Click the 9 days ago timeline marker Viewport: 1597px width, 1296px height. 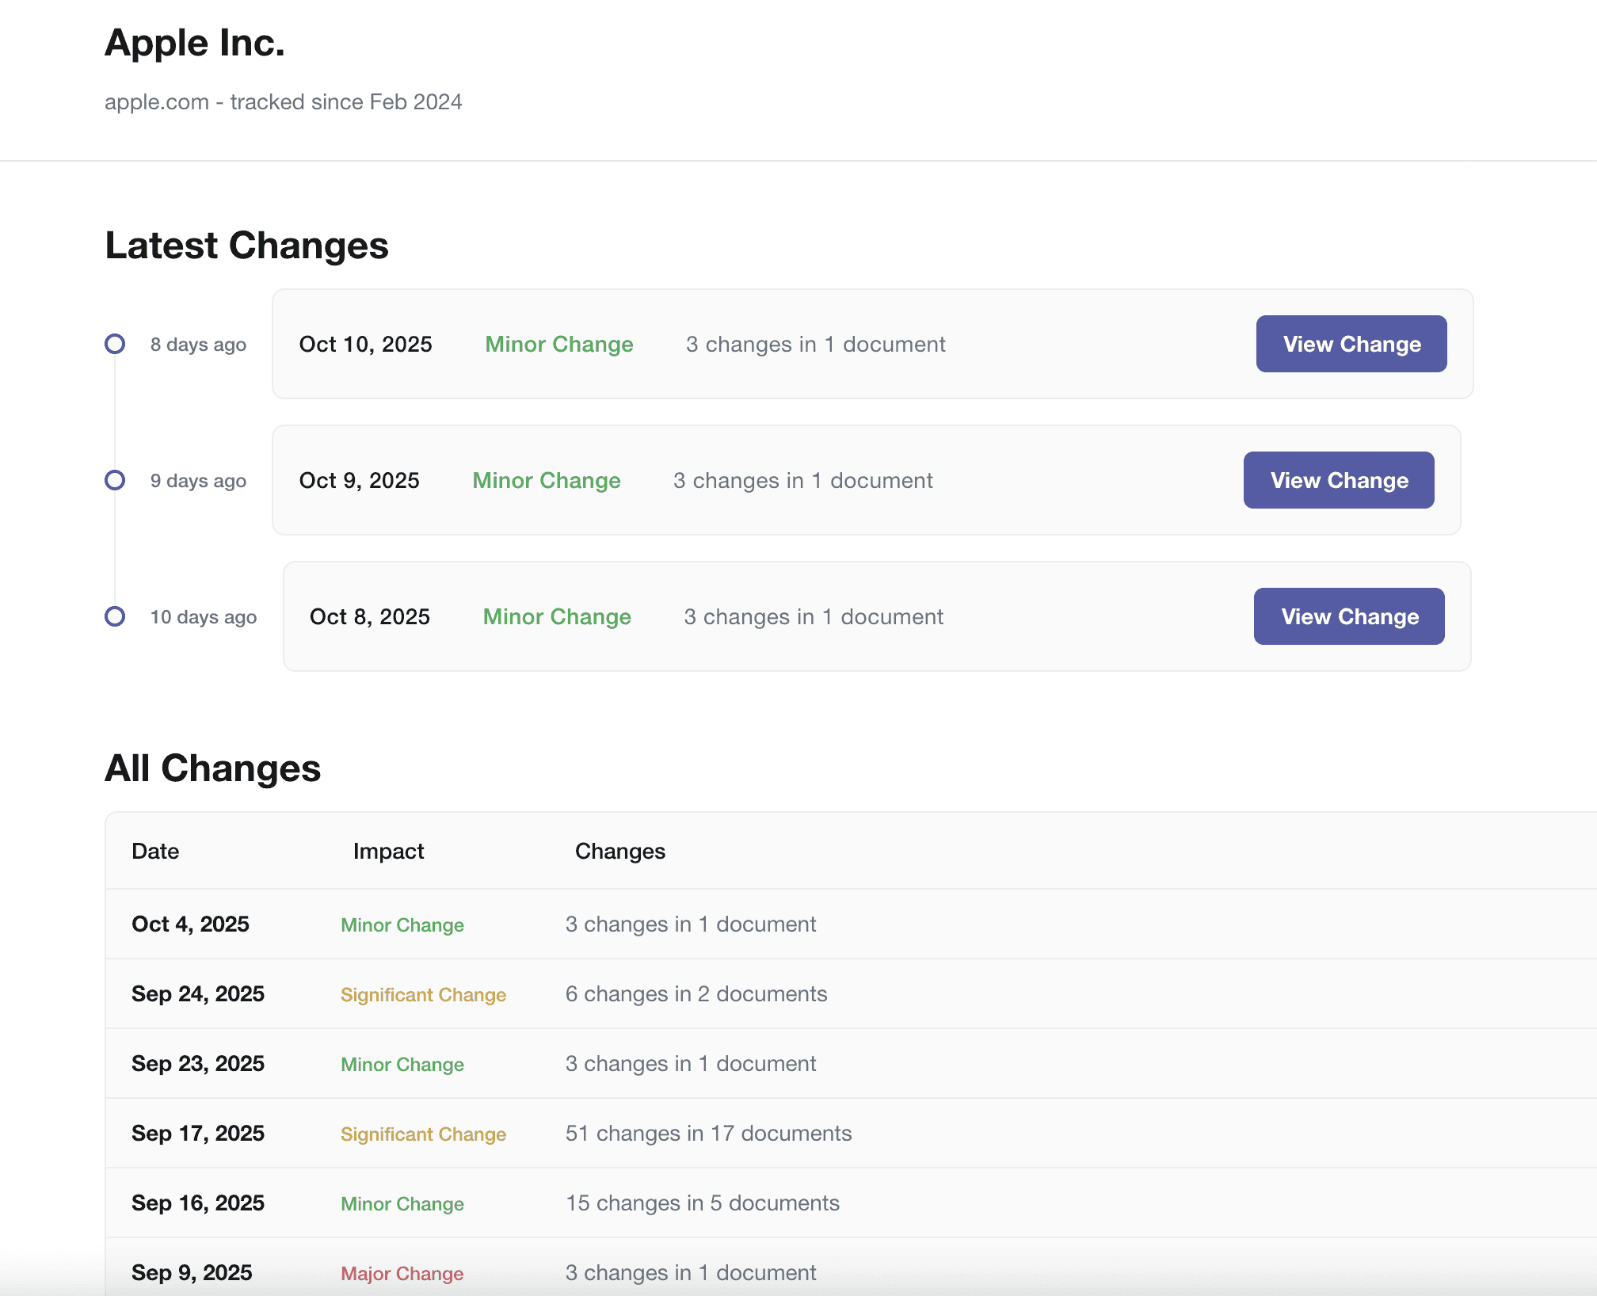[115, 480]
